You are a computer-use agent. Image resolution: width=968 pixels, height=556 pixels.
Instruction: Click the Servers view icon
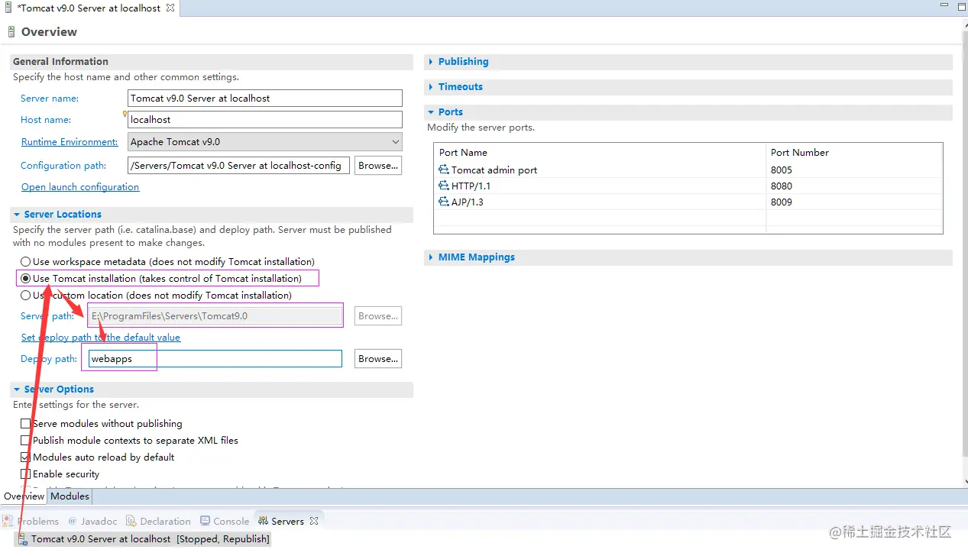click(264, 521)
